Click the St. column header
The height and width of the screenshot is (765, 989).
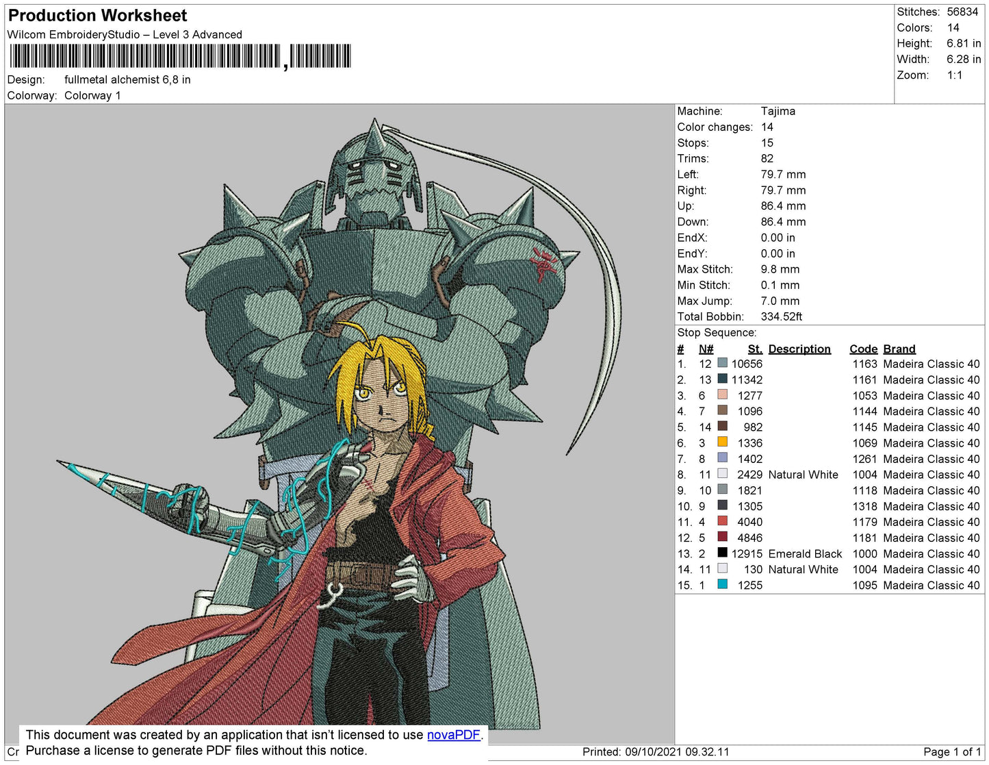(754, 349)
